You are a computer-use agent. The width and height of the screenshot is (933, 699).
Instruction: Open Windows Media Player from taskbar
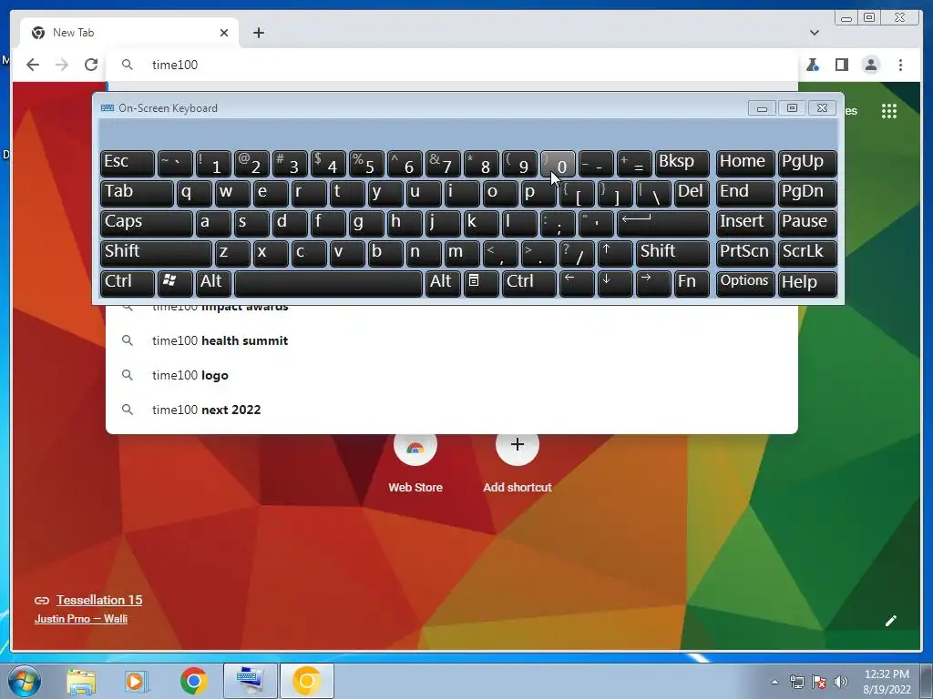137,681
